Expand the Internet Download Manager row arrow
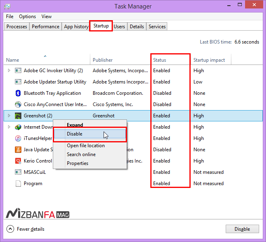Screen dimensions: 266x242 click(x=9, y=127)
